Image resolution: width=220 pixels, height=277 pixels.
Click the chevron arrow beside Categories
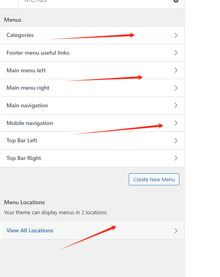176,35
